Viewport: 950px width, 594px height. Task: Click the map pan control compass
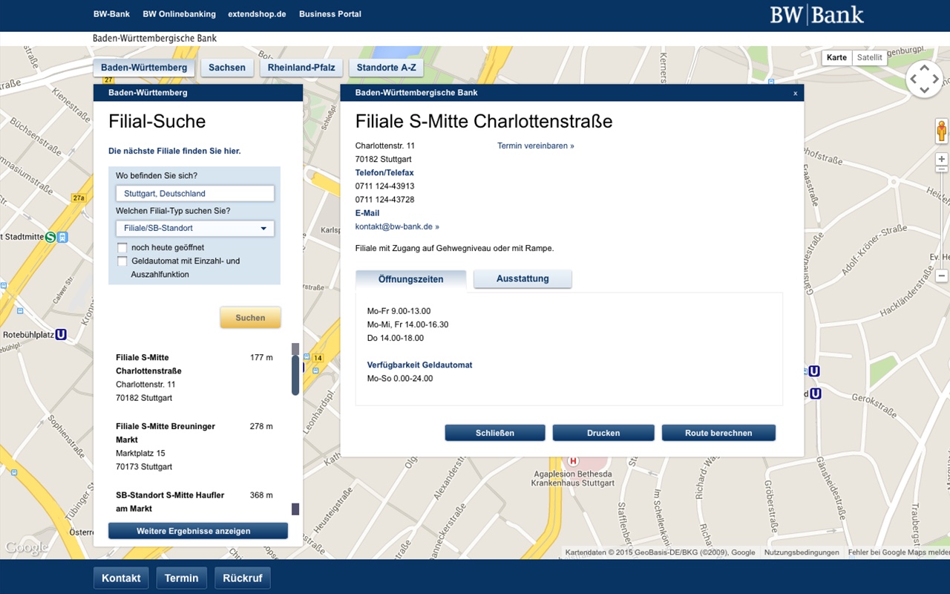click(924, 79)
